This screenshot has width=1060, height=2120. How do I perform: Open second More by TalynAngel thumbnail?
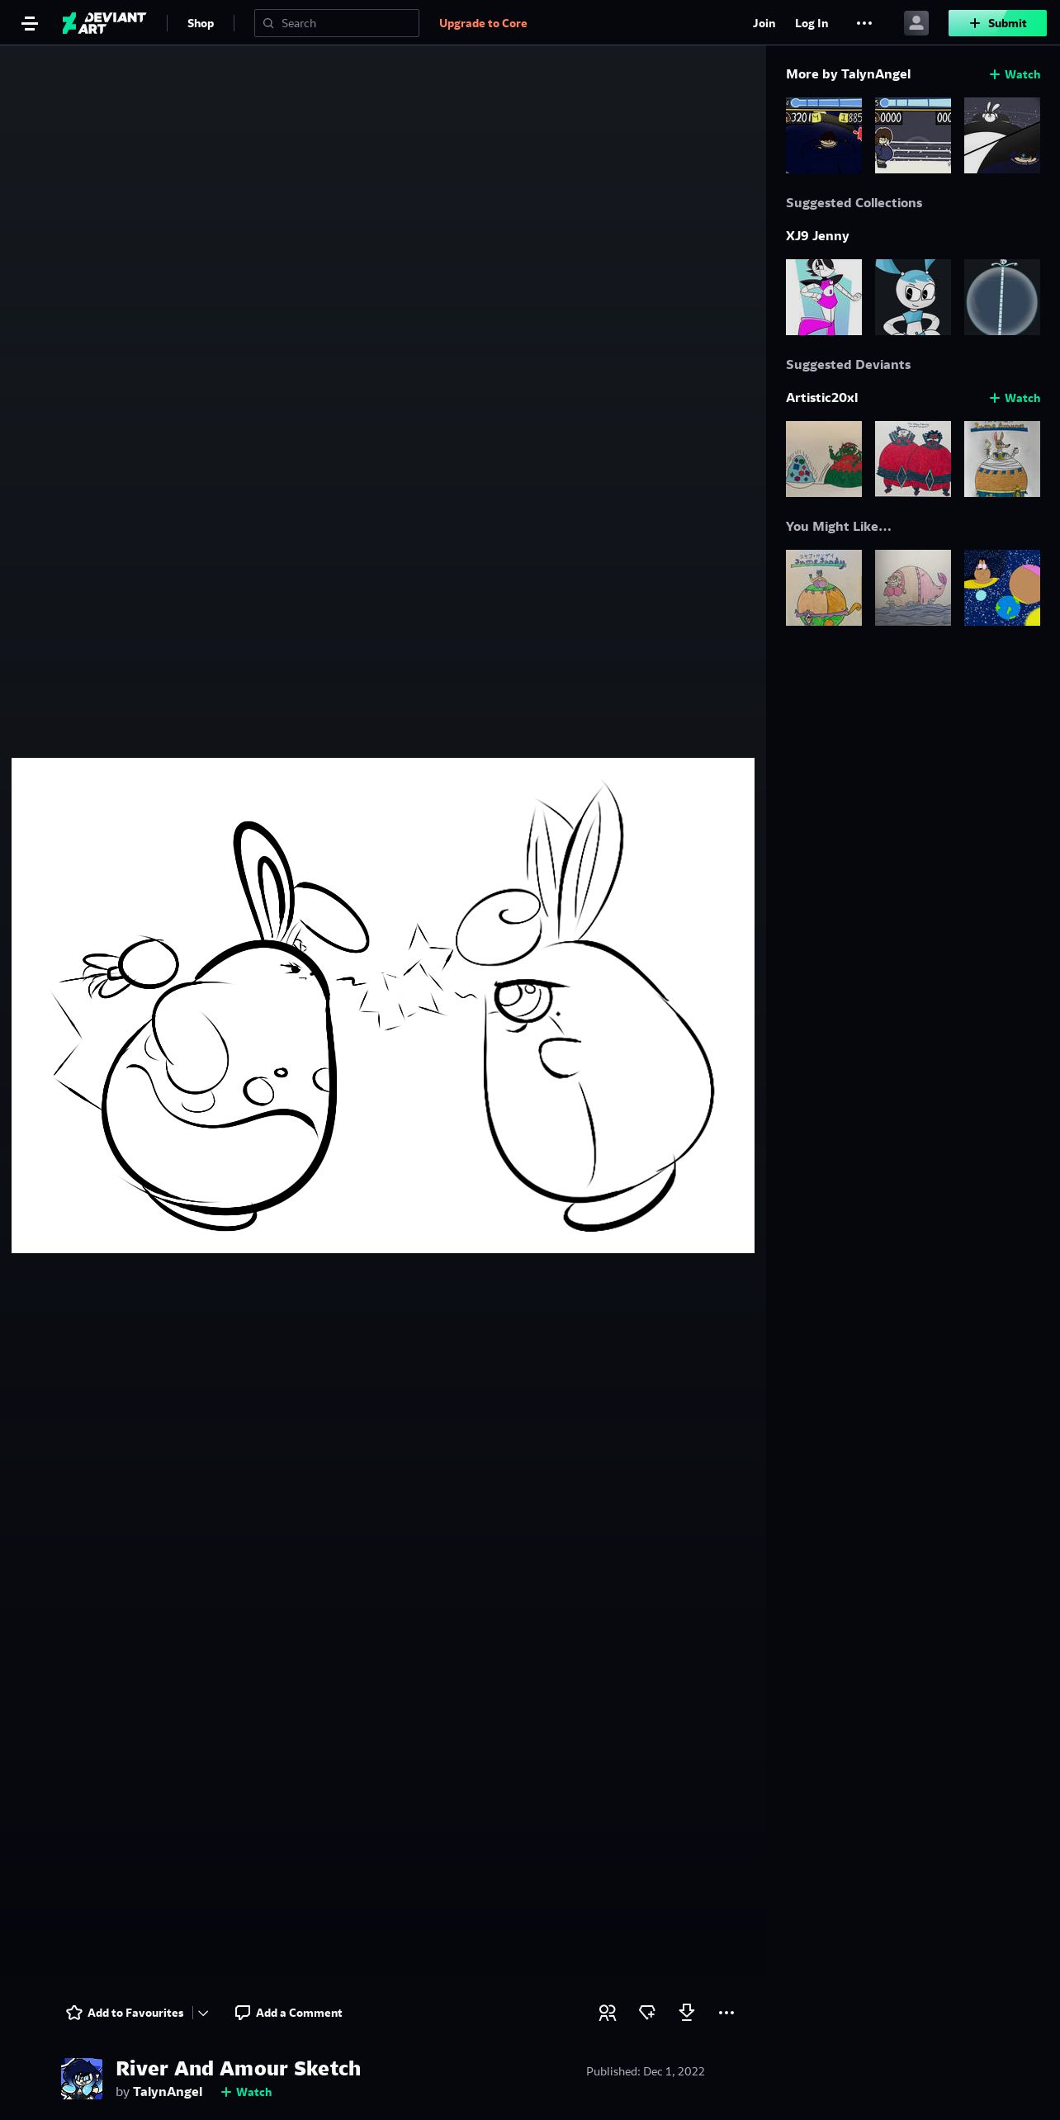[913, 135]
